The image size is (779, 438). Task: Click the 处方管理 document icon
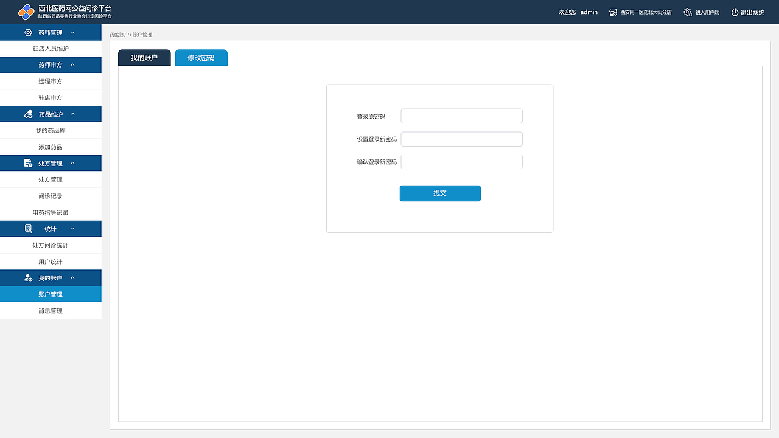coord(28,163)
